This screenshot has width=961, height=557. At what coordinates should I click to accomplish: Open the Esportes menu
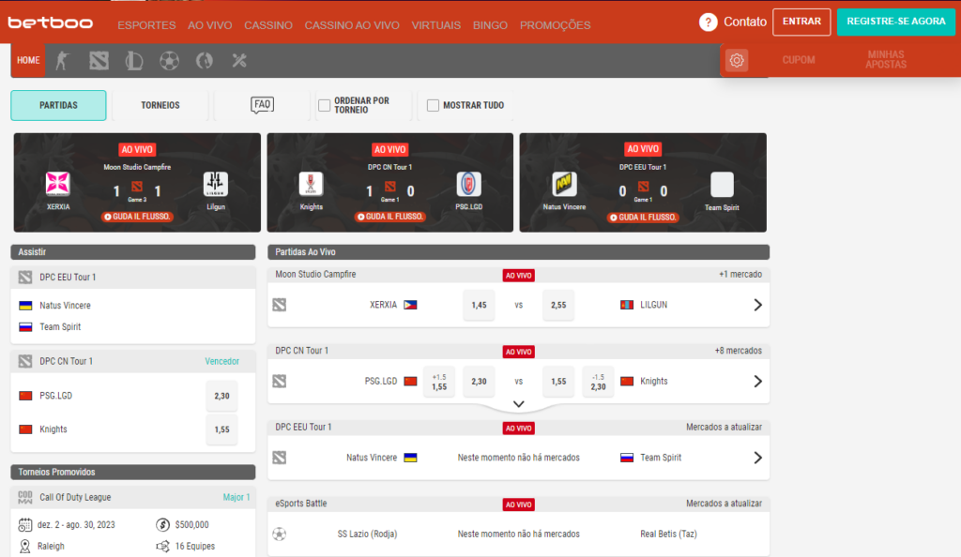[x=146, y=25]
